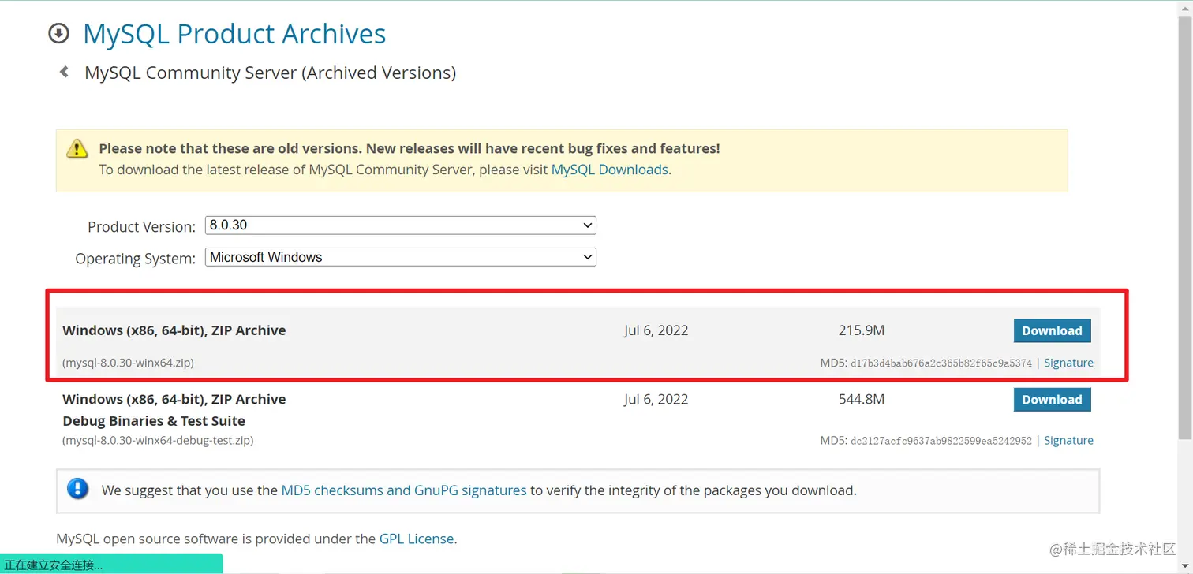The width and height of the screenshot is (1193, 574).
Task: Download the mysql-8.0.30-winx64.zip archive
Action: (1052, 331)
